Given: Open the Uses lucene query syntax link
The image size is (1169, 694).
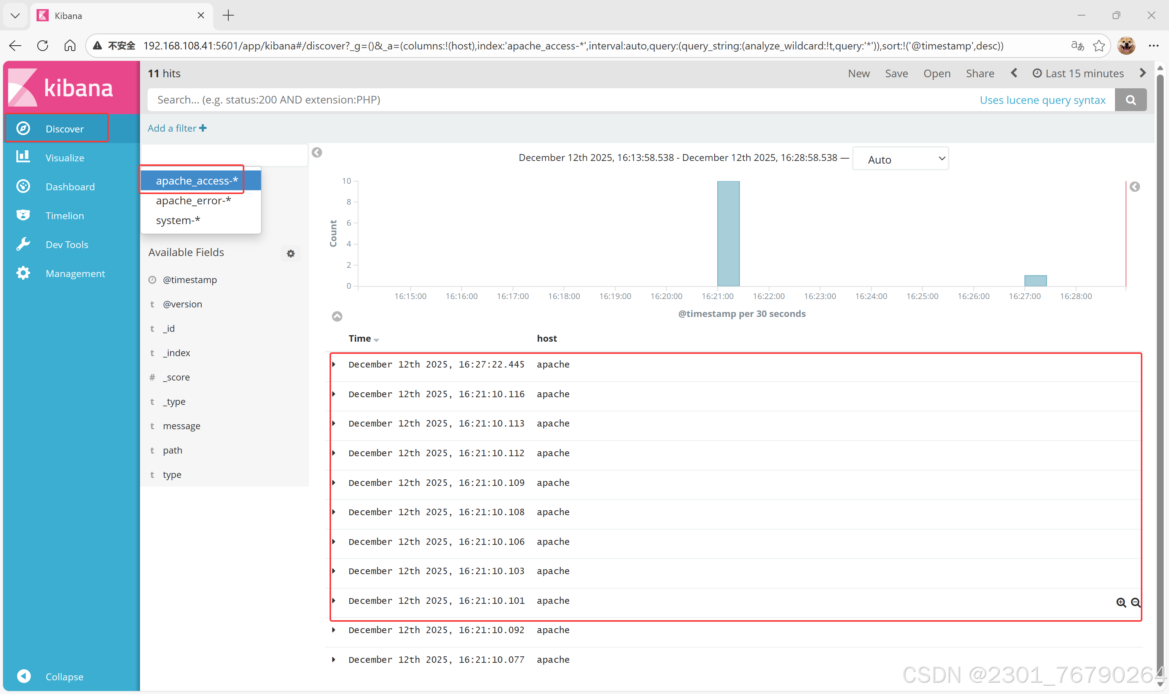Looking at the screenshot, I should point(1042,100).
